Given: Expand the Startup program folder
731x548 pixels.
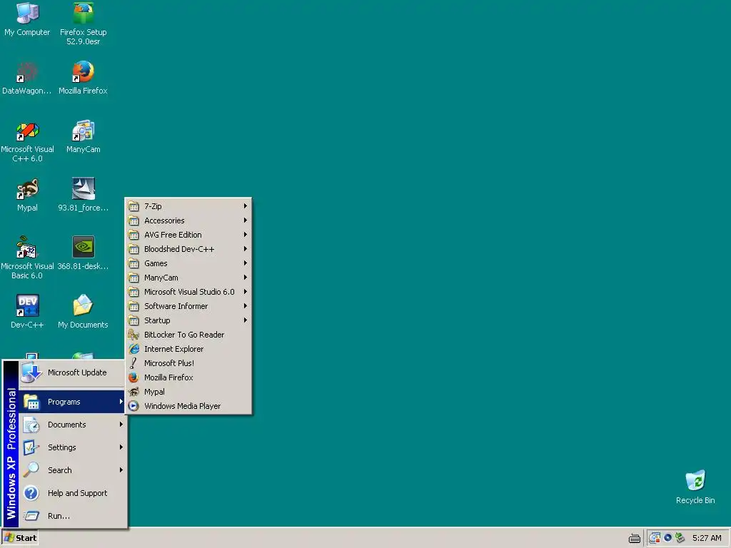Looking at the screenshot, I should (x=188, y=320).
